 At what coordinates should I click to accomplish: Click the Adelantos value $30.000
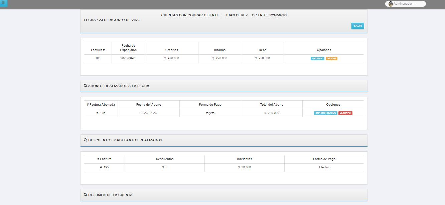pos(244,167)
